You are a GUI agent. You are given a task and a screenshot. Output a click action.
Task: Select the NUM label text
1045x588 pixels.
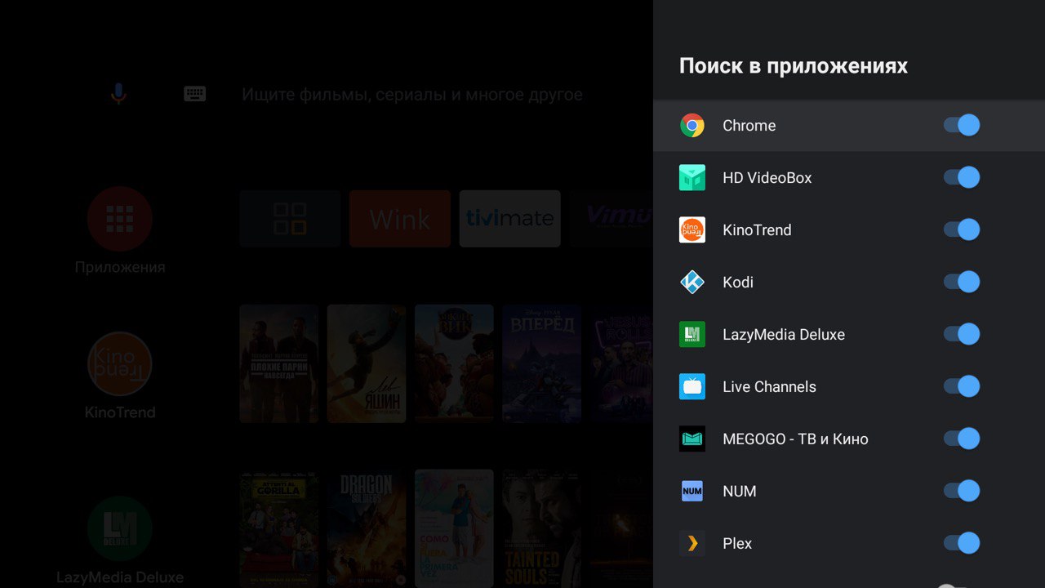pos(739,492)
